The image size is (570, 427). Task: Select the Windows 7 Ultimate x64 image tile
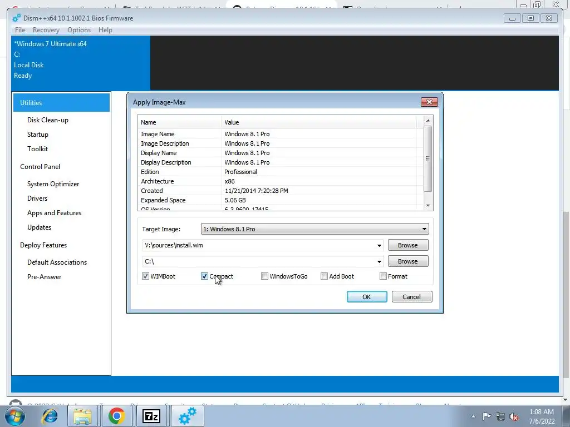click(81, 63)
